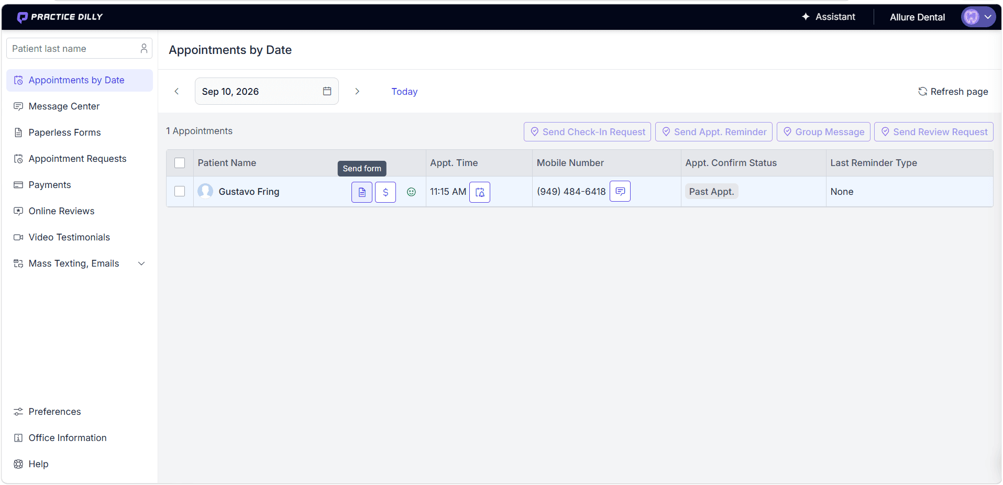Click the Appointments by Date page heading

pos(230,50)
